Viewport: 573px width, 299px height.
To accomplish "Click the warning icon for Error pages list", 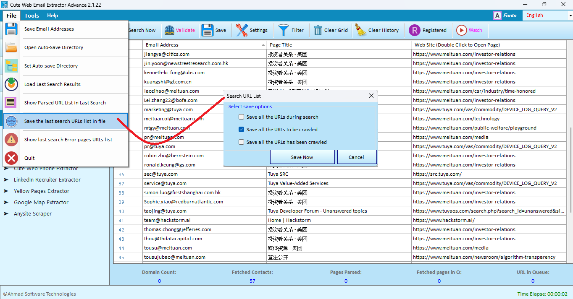I will 11,140.
